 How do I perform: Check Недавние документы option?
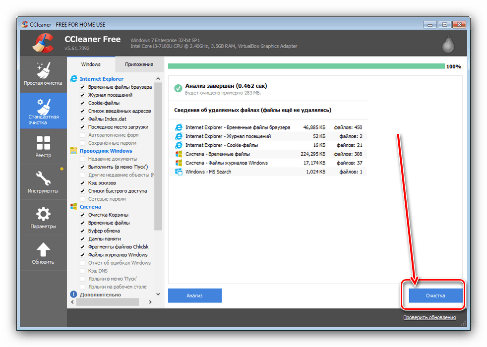click(83, 159)
